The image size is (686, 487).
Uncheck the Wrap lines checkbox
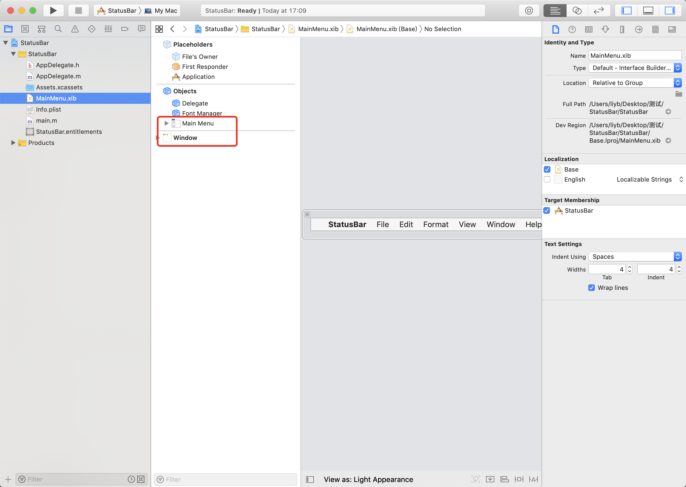[x=591, y=288]
